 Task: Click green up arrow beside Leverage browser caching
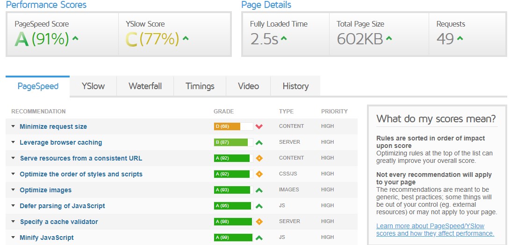[259, 142]
